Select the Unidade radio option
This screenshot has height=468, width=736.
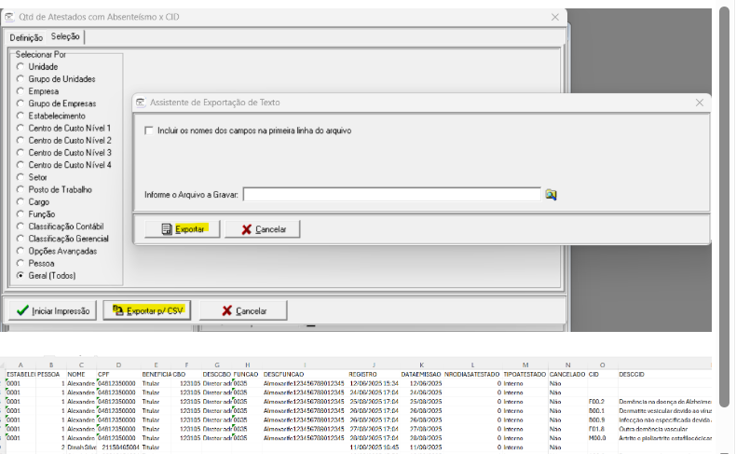(20, 67)
